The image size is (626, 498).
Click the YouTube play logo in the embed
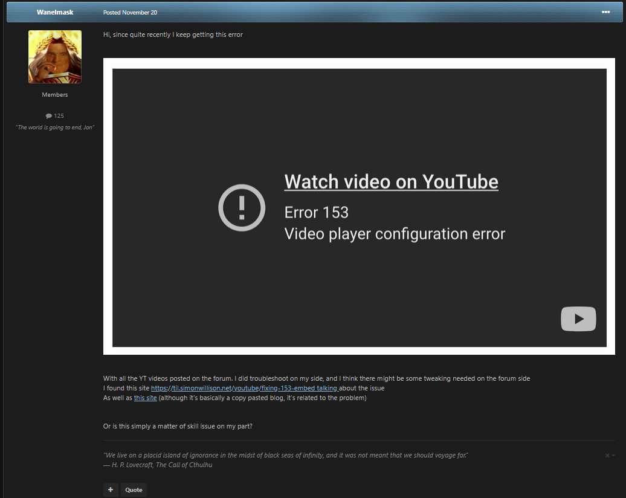578,319
